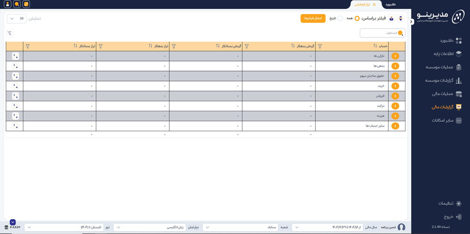Expand the بدهی ها account row
The width and height of the screenshot is (470, 234).
[x=395, y=66]
